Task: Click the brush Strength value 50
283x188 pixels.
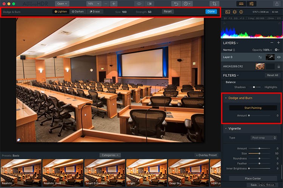Action: pos(150,12)
